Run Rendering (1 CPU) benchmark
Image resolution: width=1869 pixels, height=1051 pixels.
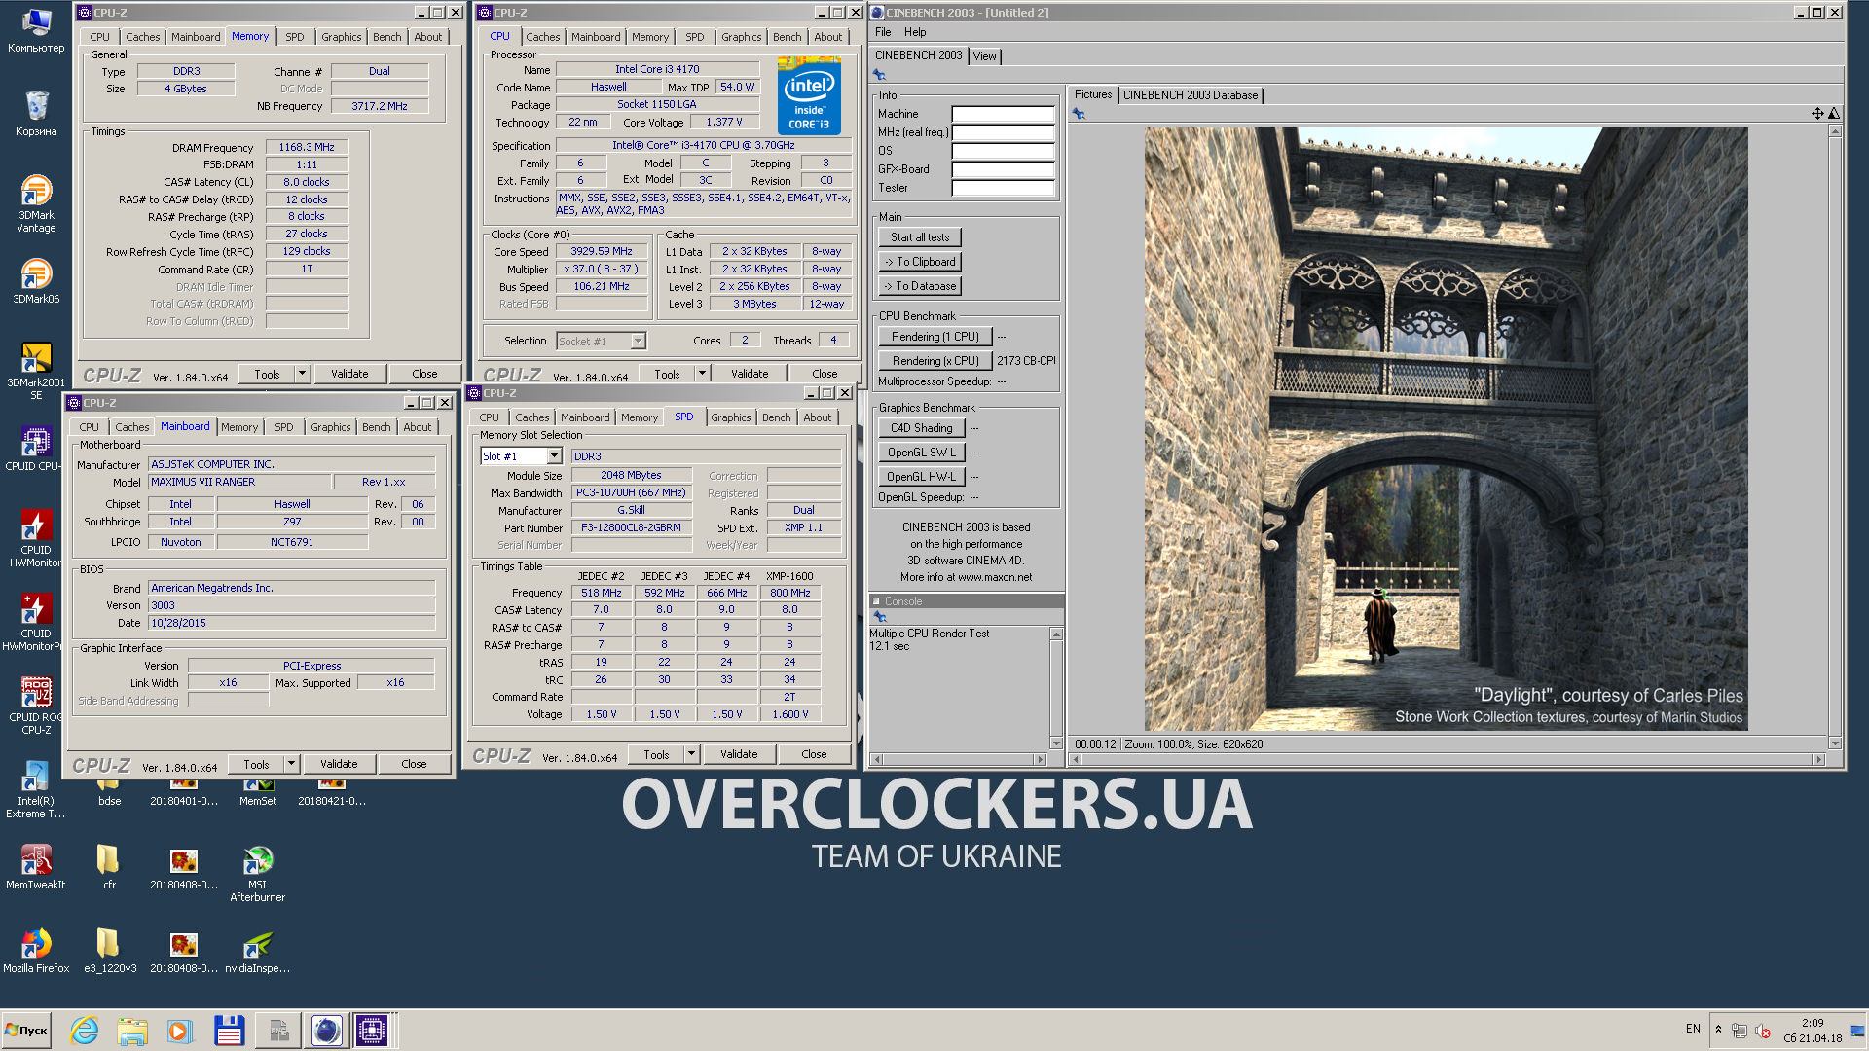(x=935, y=337)
